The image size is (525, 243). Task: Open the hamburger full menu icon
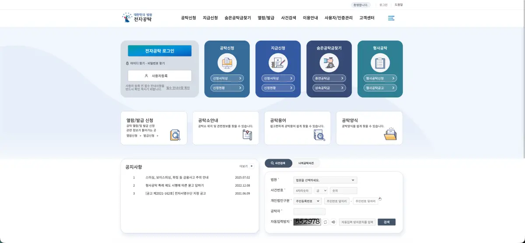[x=391, y=18]
